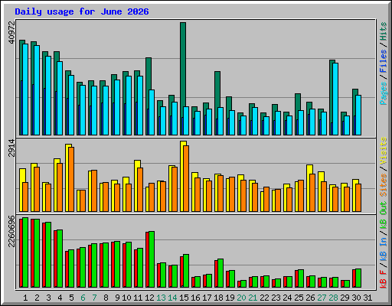
Task: Click day 1 on the x-axis
Action: (25, 298)
